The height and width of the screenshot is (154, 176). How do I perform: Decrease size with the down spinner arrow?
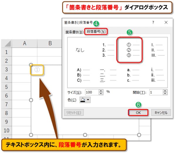pyautogui.click(x=101, y=94)
